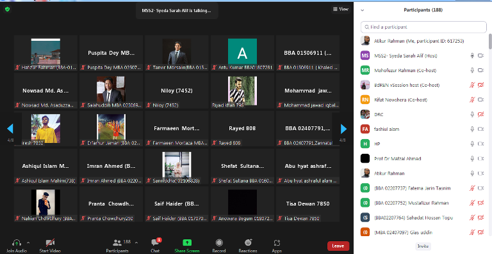
Task: Select Tanvir Morsalin video tile
Action: [177, 53]
